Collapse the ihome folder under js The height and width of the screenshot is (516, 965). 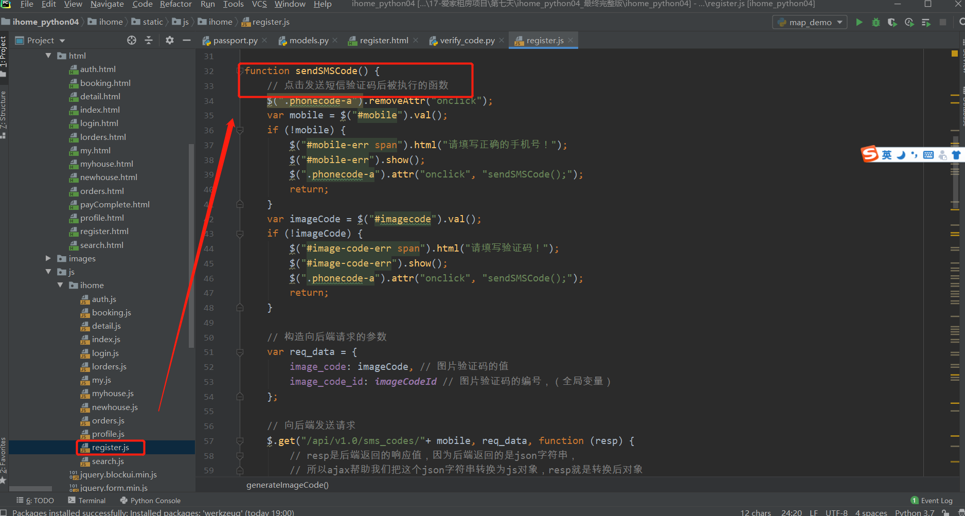coord(60,285)
